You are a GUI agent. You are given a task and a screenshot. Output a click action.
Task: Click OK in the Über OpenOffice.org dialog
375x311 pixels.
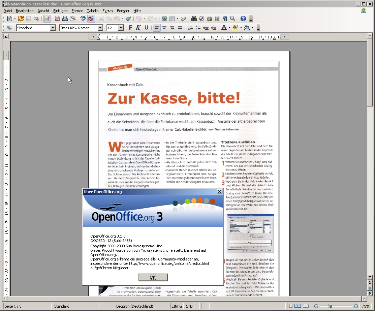click(153, 277)
